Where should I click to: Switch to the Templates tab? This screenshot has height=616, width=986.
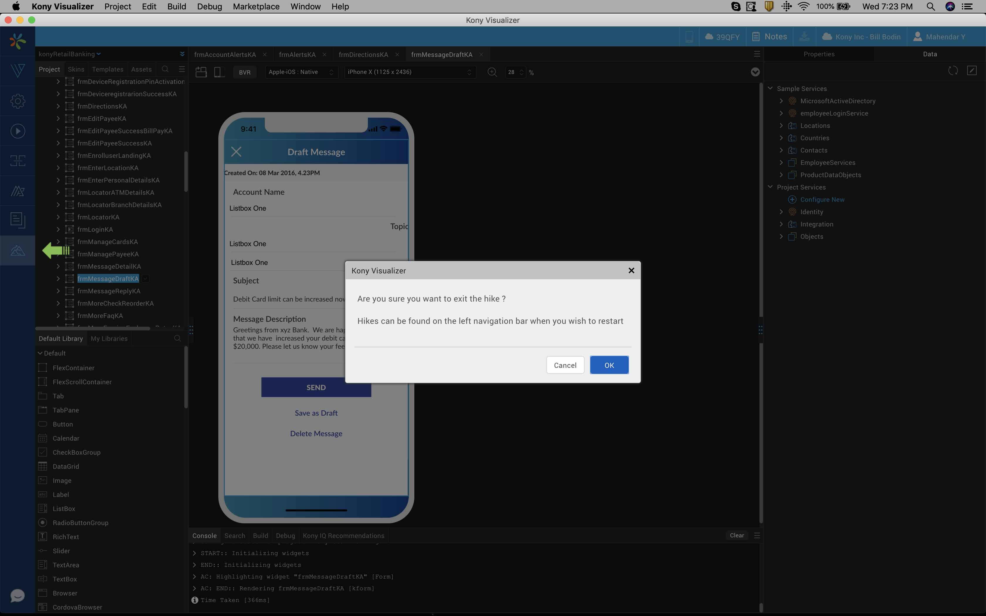tap(108, 69)
